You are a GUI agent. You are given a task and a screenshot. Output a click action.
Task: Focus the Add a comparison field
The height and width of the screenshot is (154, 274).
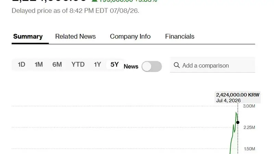point(212,65)
